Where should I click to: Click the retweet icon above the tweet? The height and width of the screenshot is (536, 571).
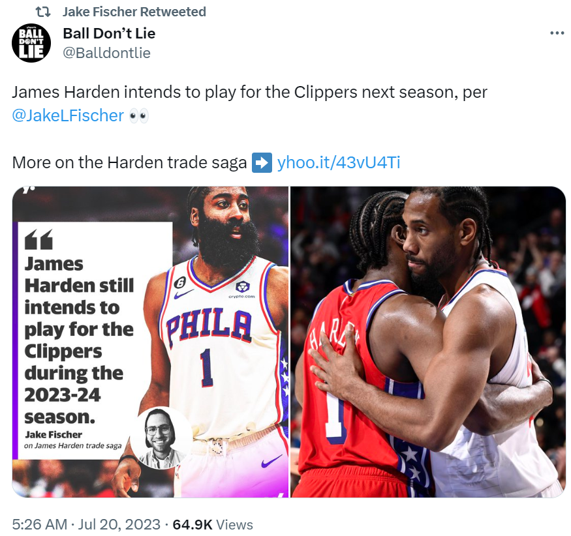coord(43,12)
